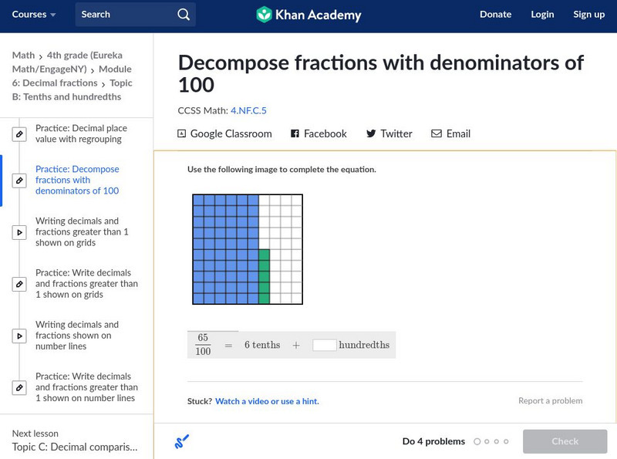The width and height of the screenshot is (617, 459).
Task: Open the CCSS 4.NF.C.5 standard link
Action: click(248, 111)
